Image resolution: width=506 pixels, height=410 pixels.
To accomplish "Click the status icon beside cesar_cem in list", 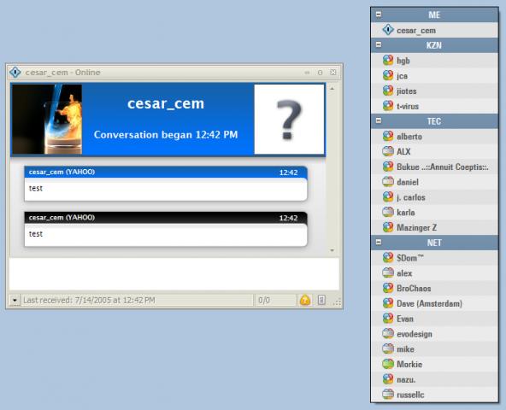I will 387,30.
